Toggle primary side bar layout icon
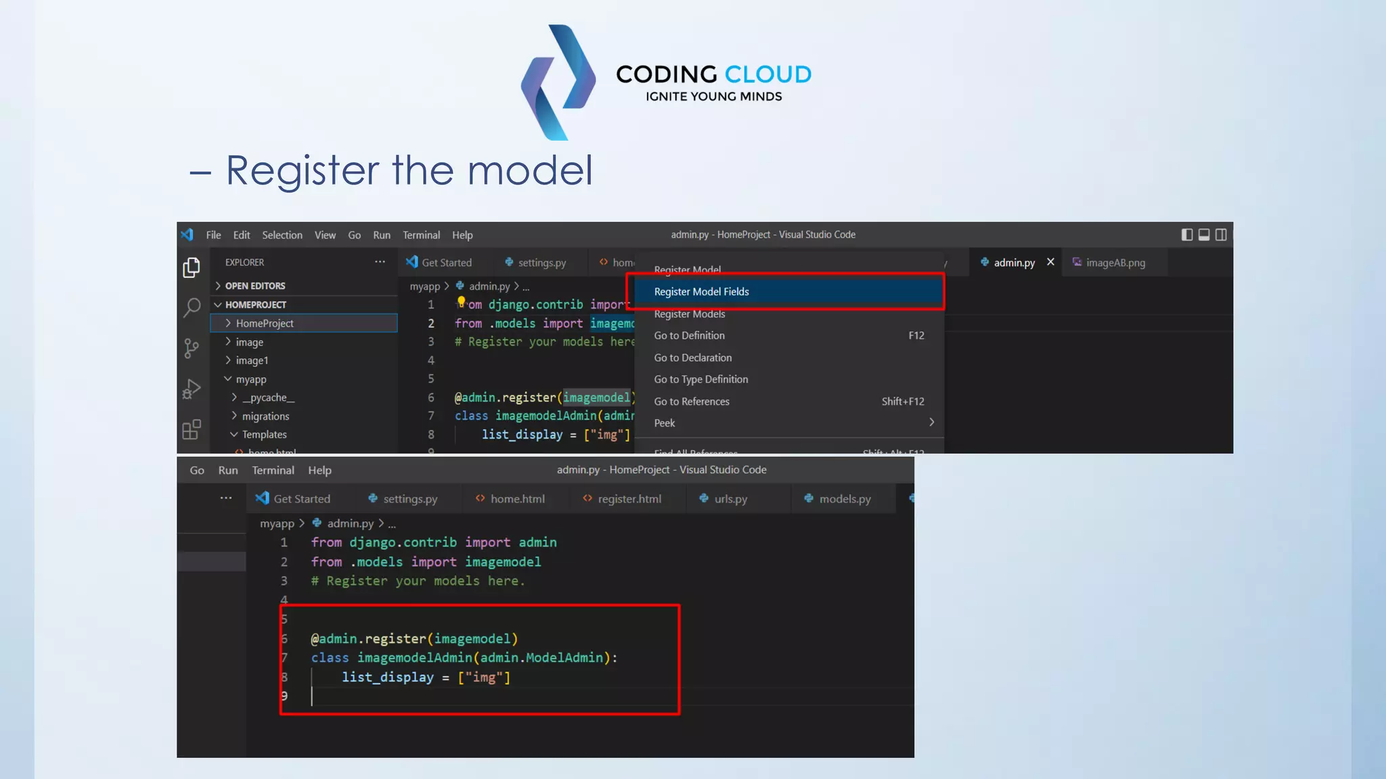Image resolution: width=1386 pixels, height=779 pixels. click(1187, 235)
